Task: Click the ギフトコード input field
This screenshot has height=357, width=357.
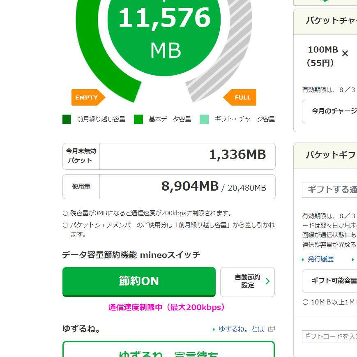Action: [329, 336]
